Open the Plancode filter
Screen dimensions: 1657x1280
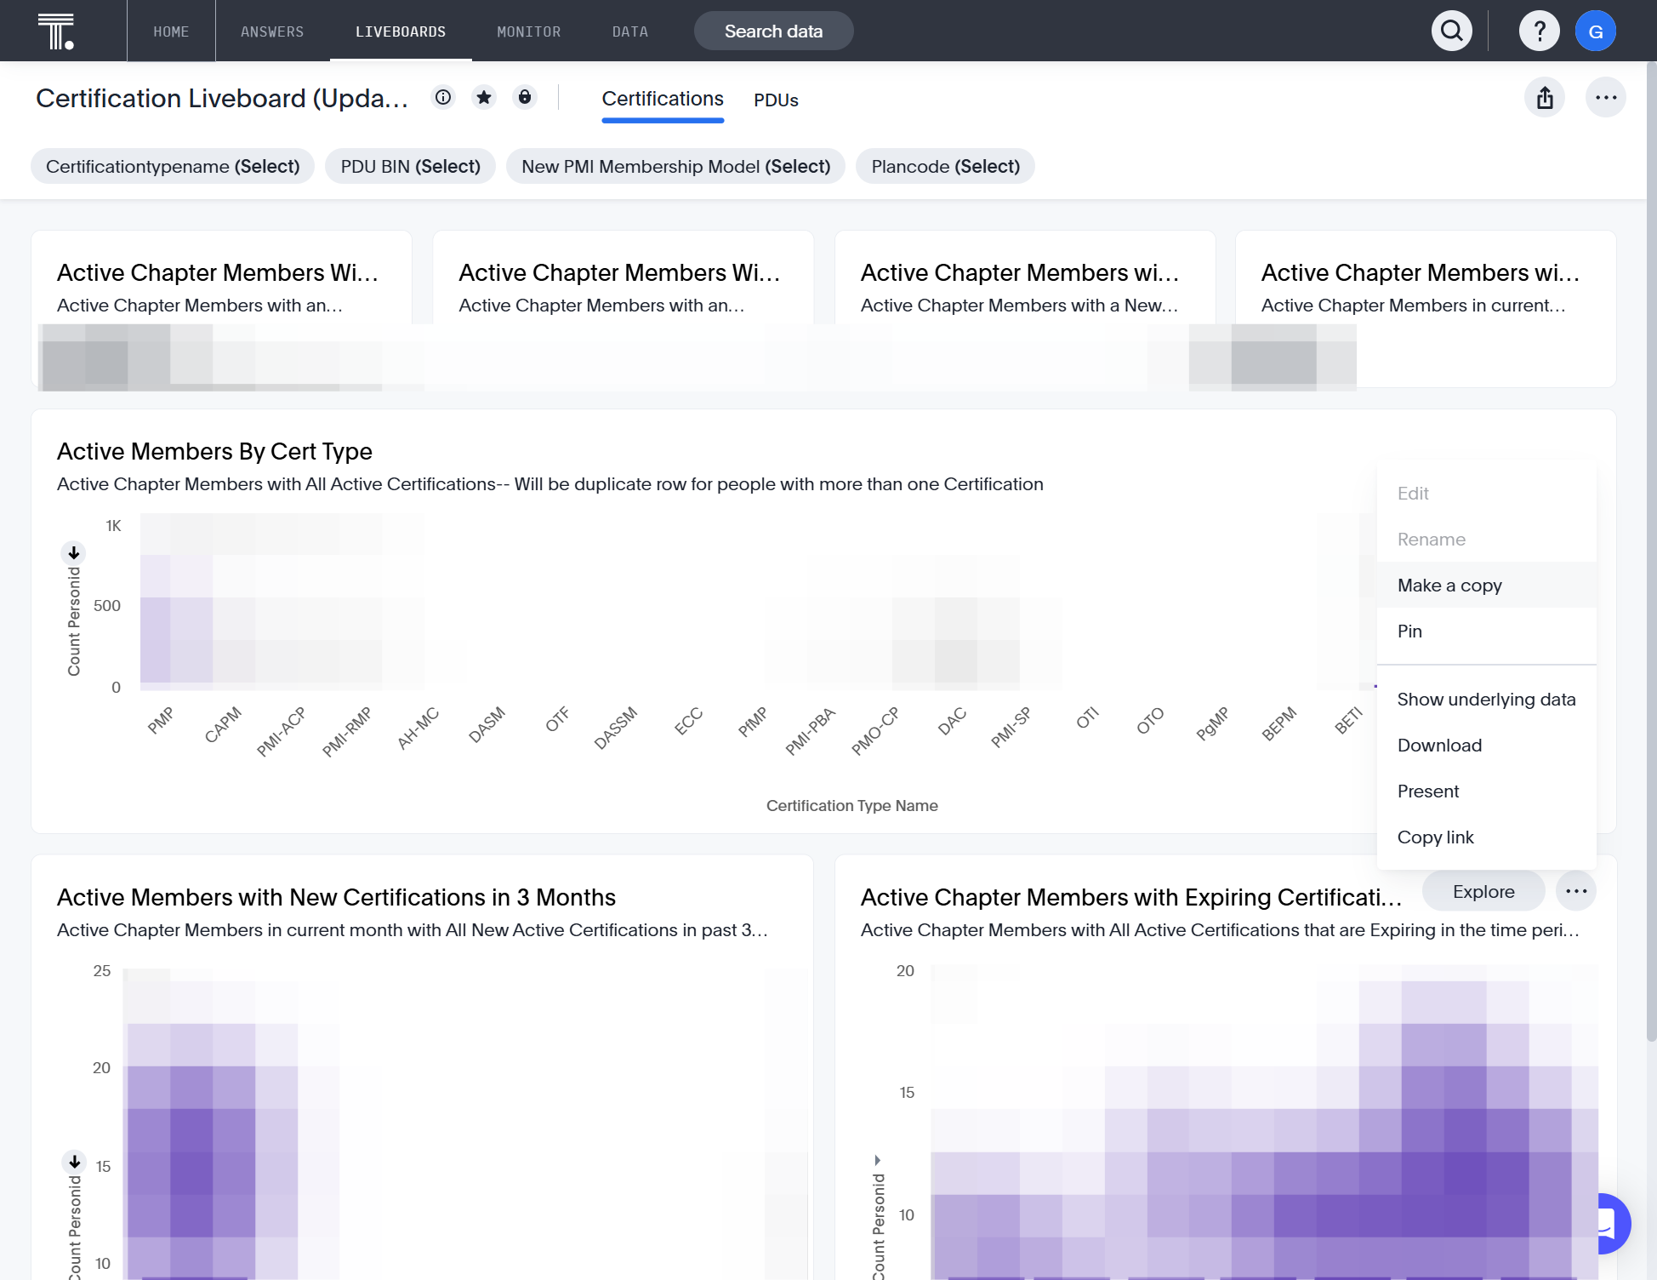click(946, 166)
